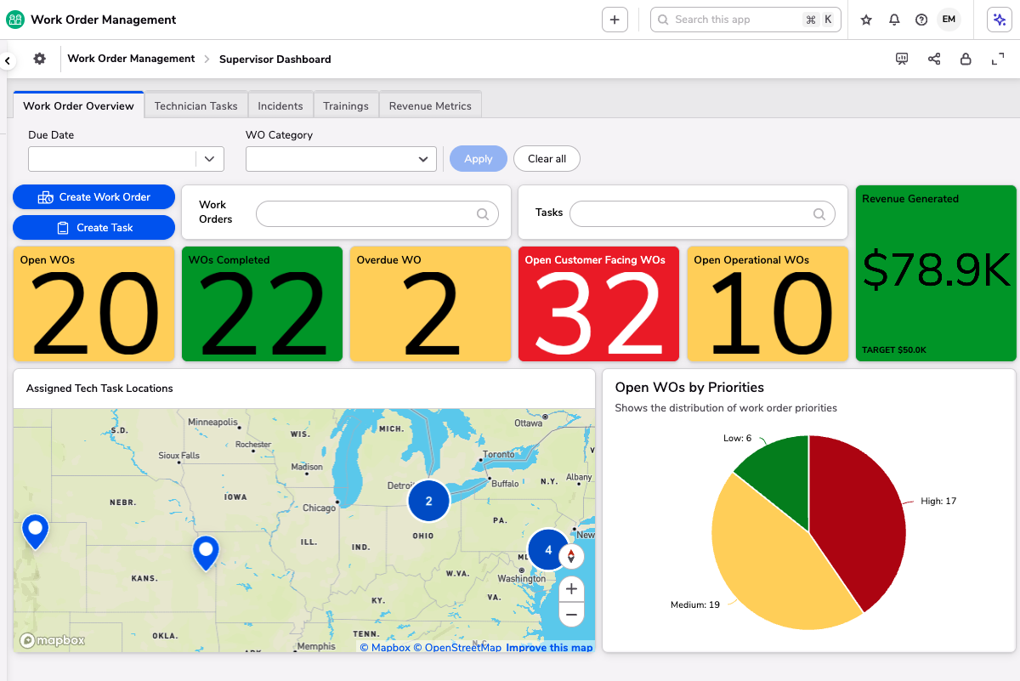Click the Clear all button
This screenshot has width=1020, height=681.
point(547,159)
